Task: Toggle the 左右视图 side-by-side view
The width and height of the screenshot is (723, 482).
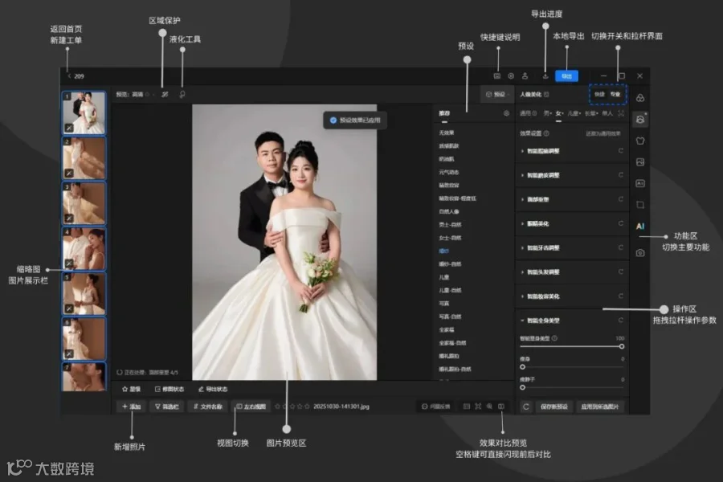Action: (x=251, y=406)
